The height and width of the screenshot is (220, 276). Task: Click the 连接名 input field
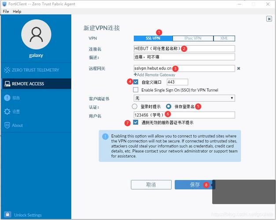point(184,48)
